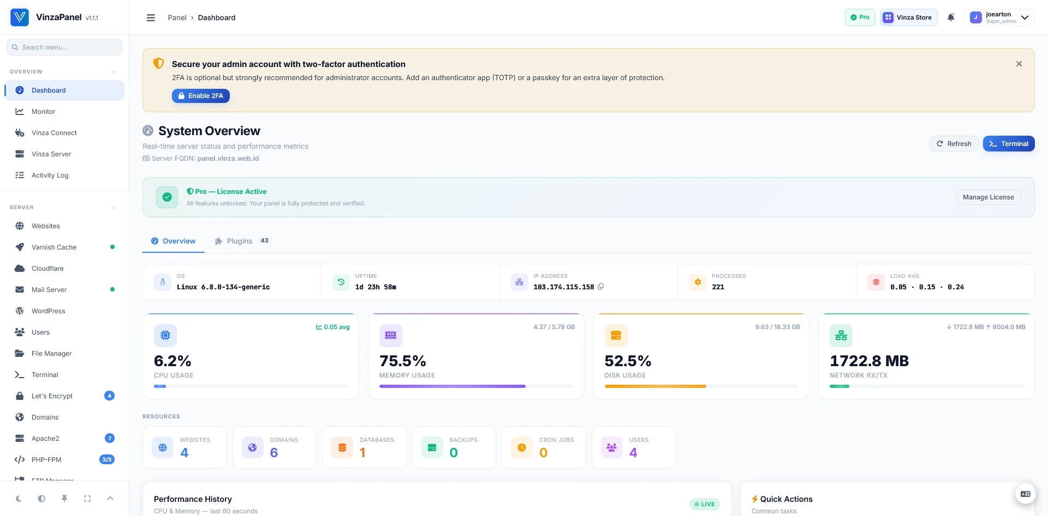
Task: Click the VinzaPanel logo icon
Action: click(20, 17)
